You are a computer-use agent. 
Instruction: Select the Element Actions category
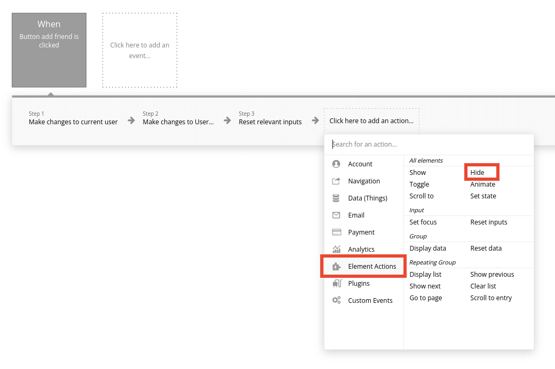click(364, 267)
